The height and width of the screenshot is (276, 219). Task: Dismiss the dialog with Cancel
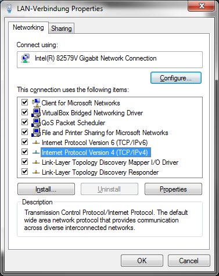pyautogui.click(x=189, y=261)
